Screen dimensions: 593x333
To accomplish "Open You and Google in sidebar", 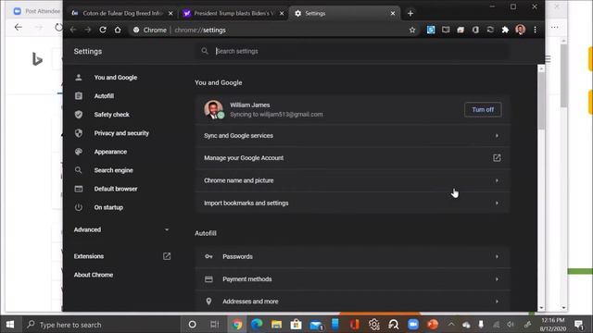I will [116, 78].
